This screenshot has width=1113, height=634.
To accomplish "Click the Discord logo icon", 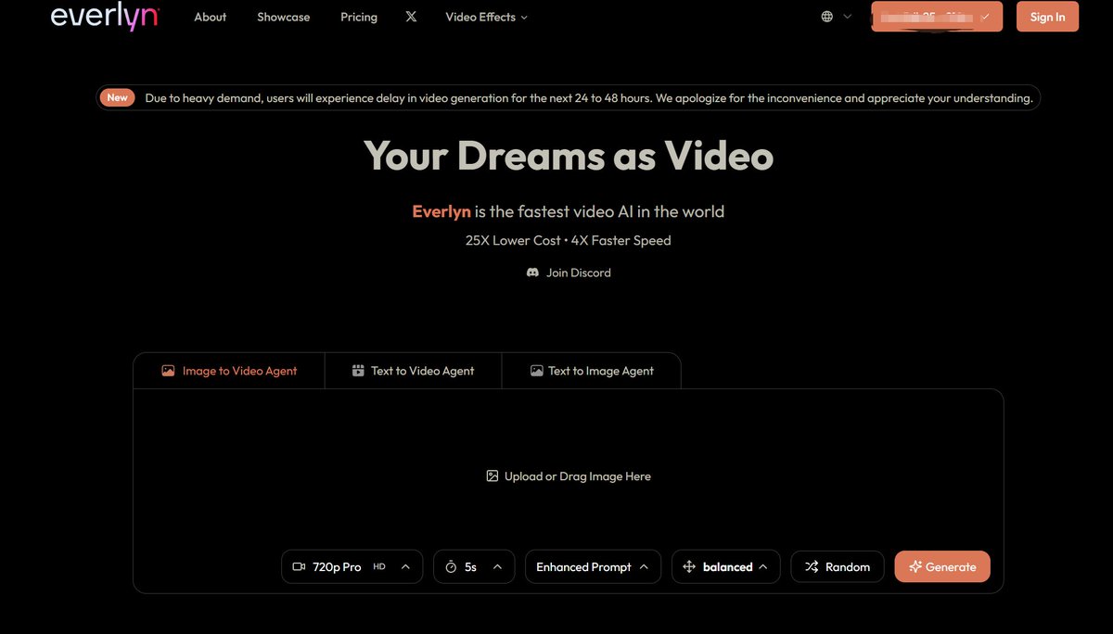I will click(x=532, y=273).
